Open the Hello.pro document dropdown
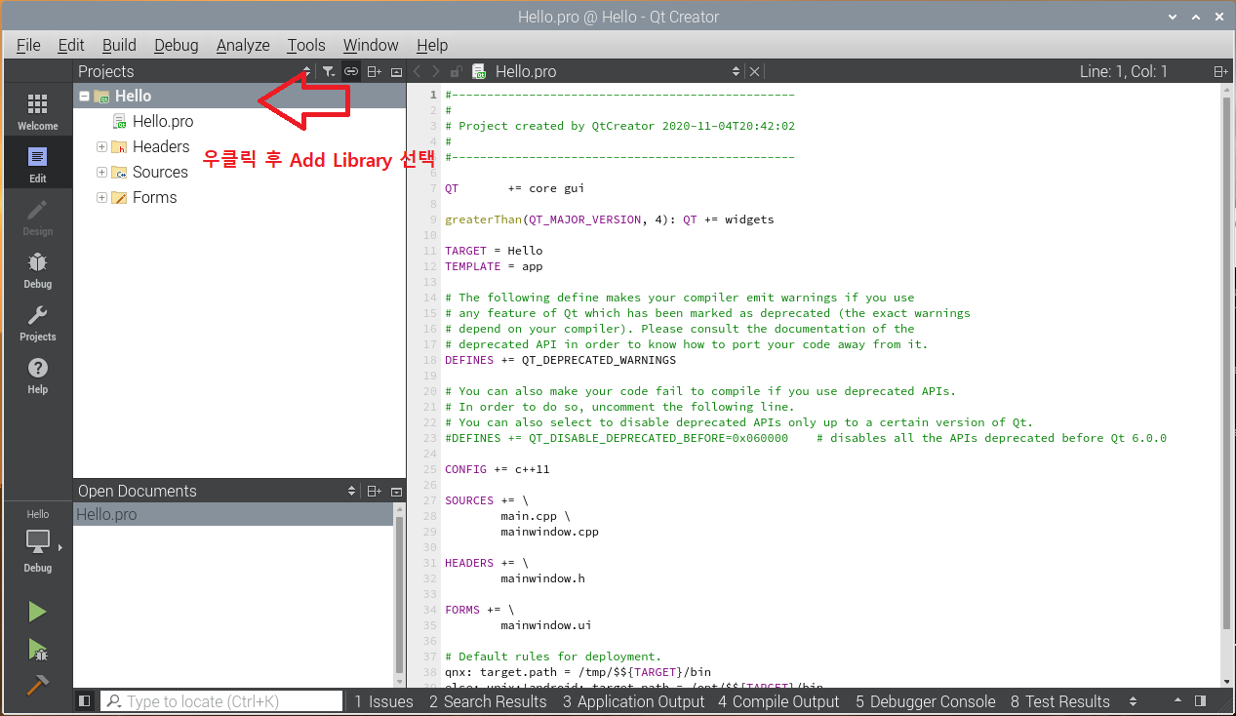 [736, 71]
